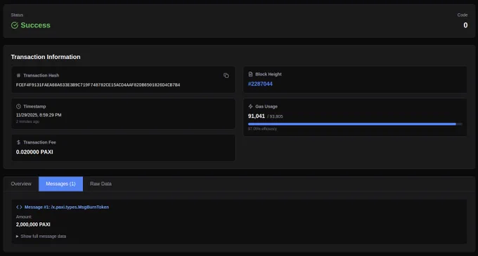478x256 pixels.
Task: Click the timestamp 11/29/2025, 8:59:29 PM
Action: 39,115
